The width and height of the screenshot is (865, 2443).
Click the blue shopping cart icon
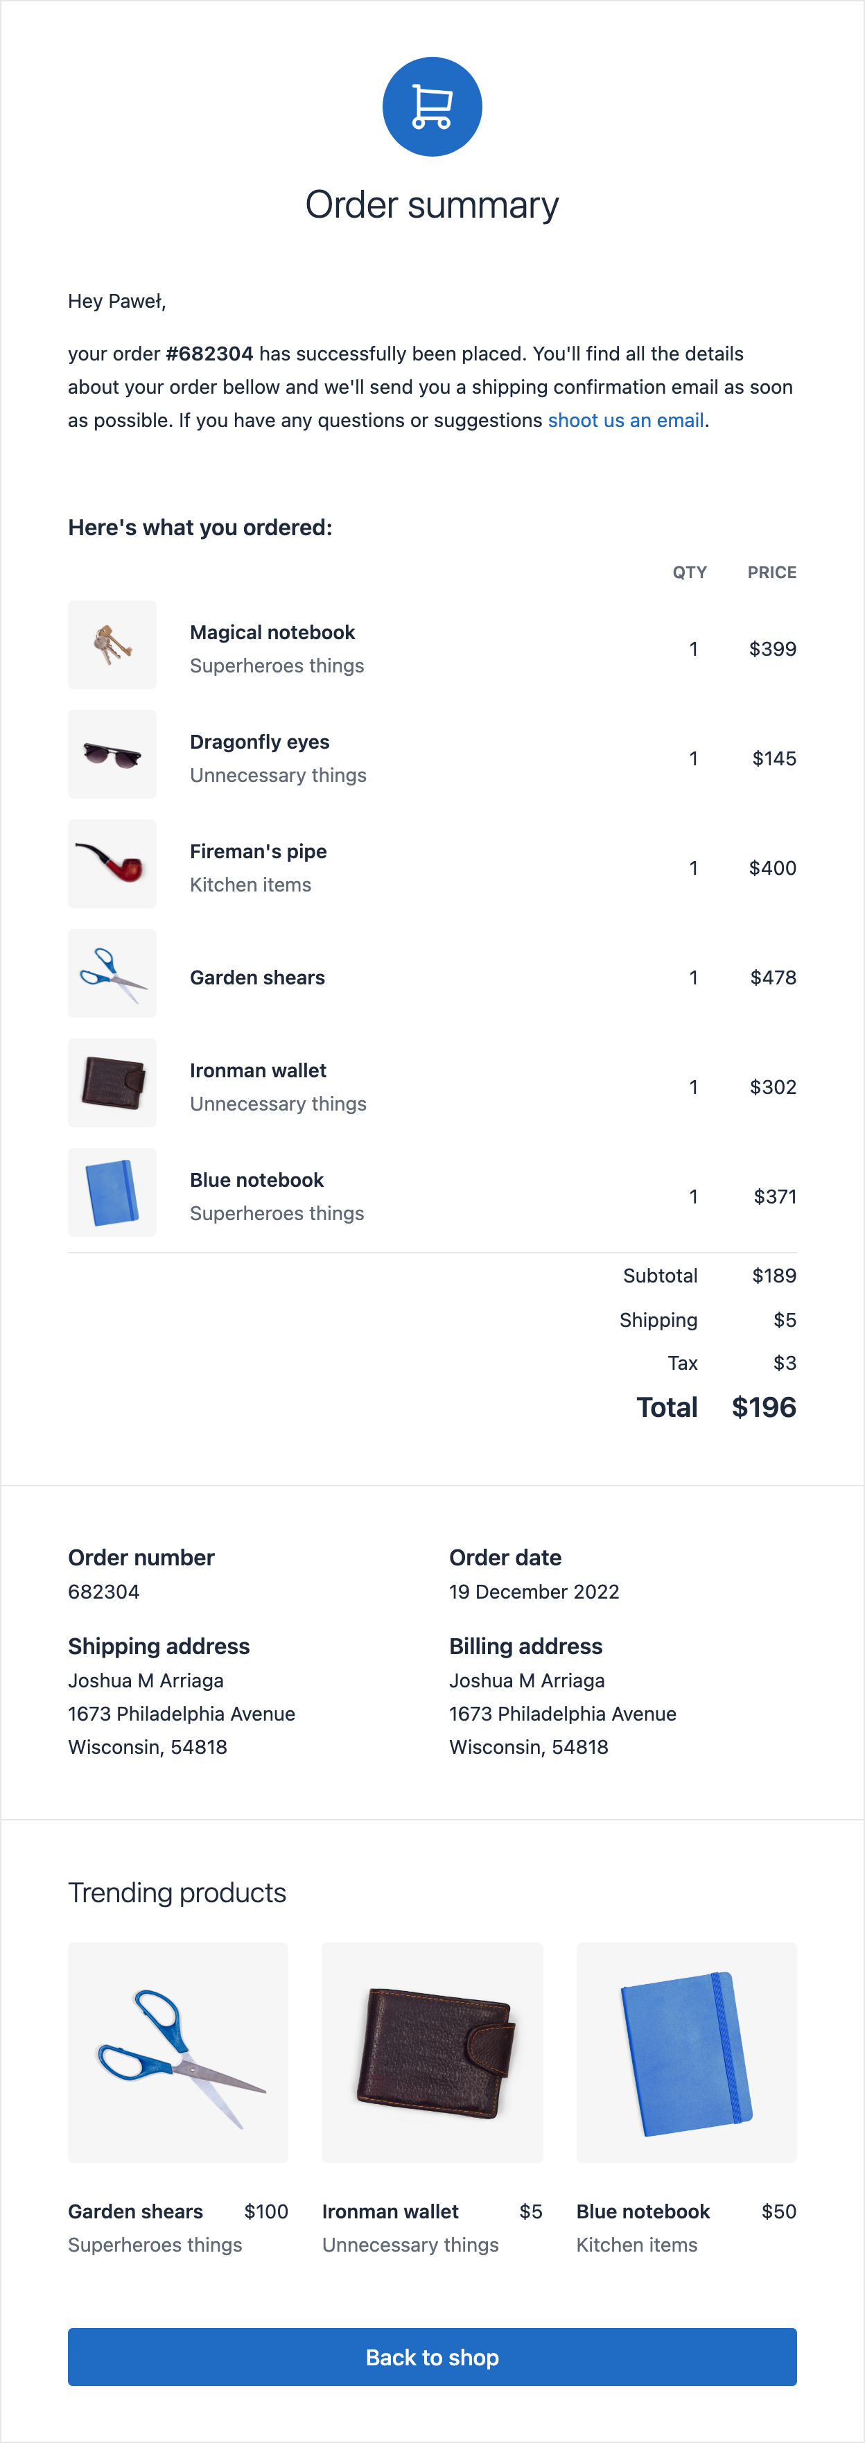(432, 106)
